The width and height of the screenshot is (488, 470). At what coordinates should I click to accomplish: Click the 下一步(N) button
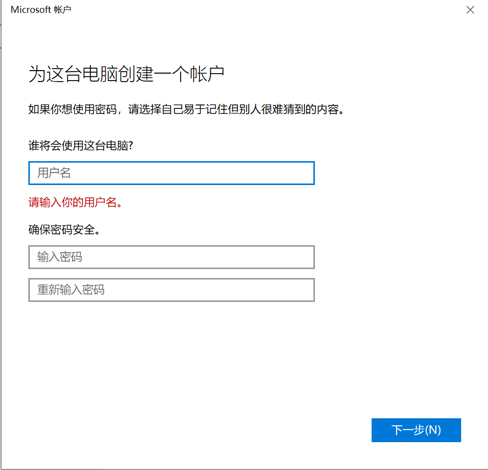click(416, 430)
